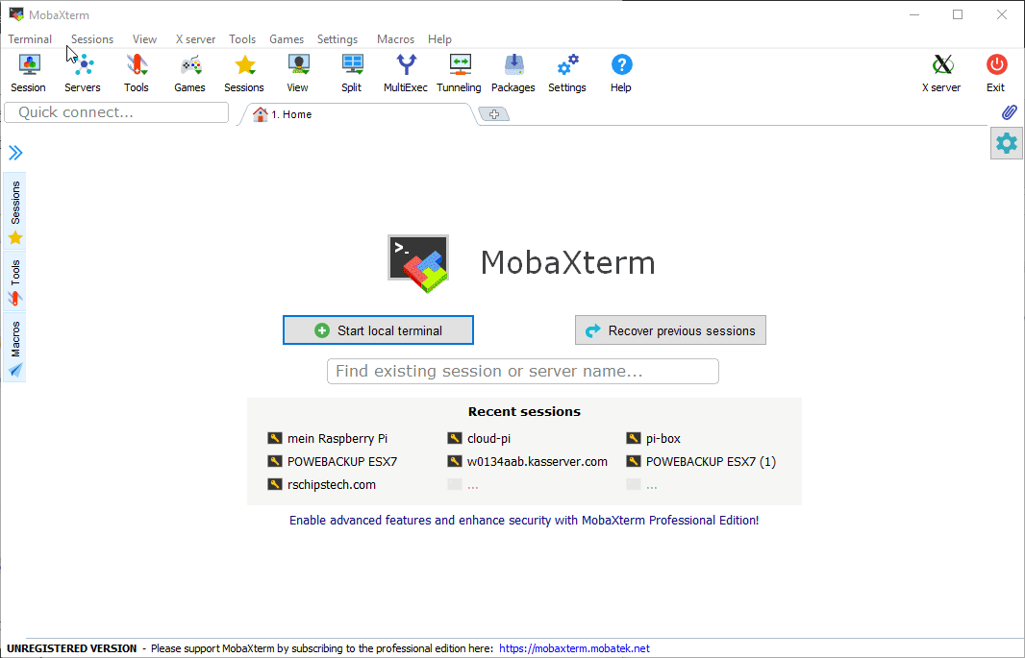Open the View toolbar icon

pyautogui.click(x=297, y=73)
